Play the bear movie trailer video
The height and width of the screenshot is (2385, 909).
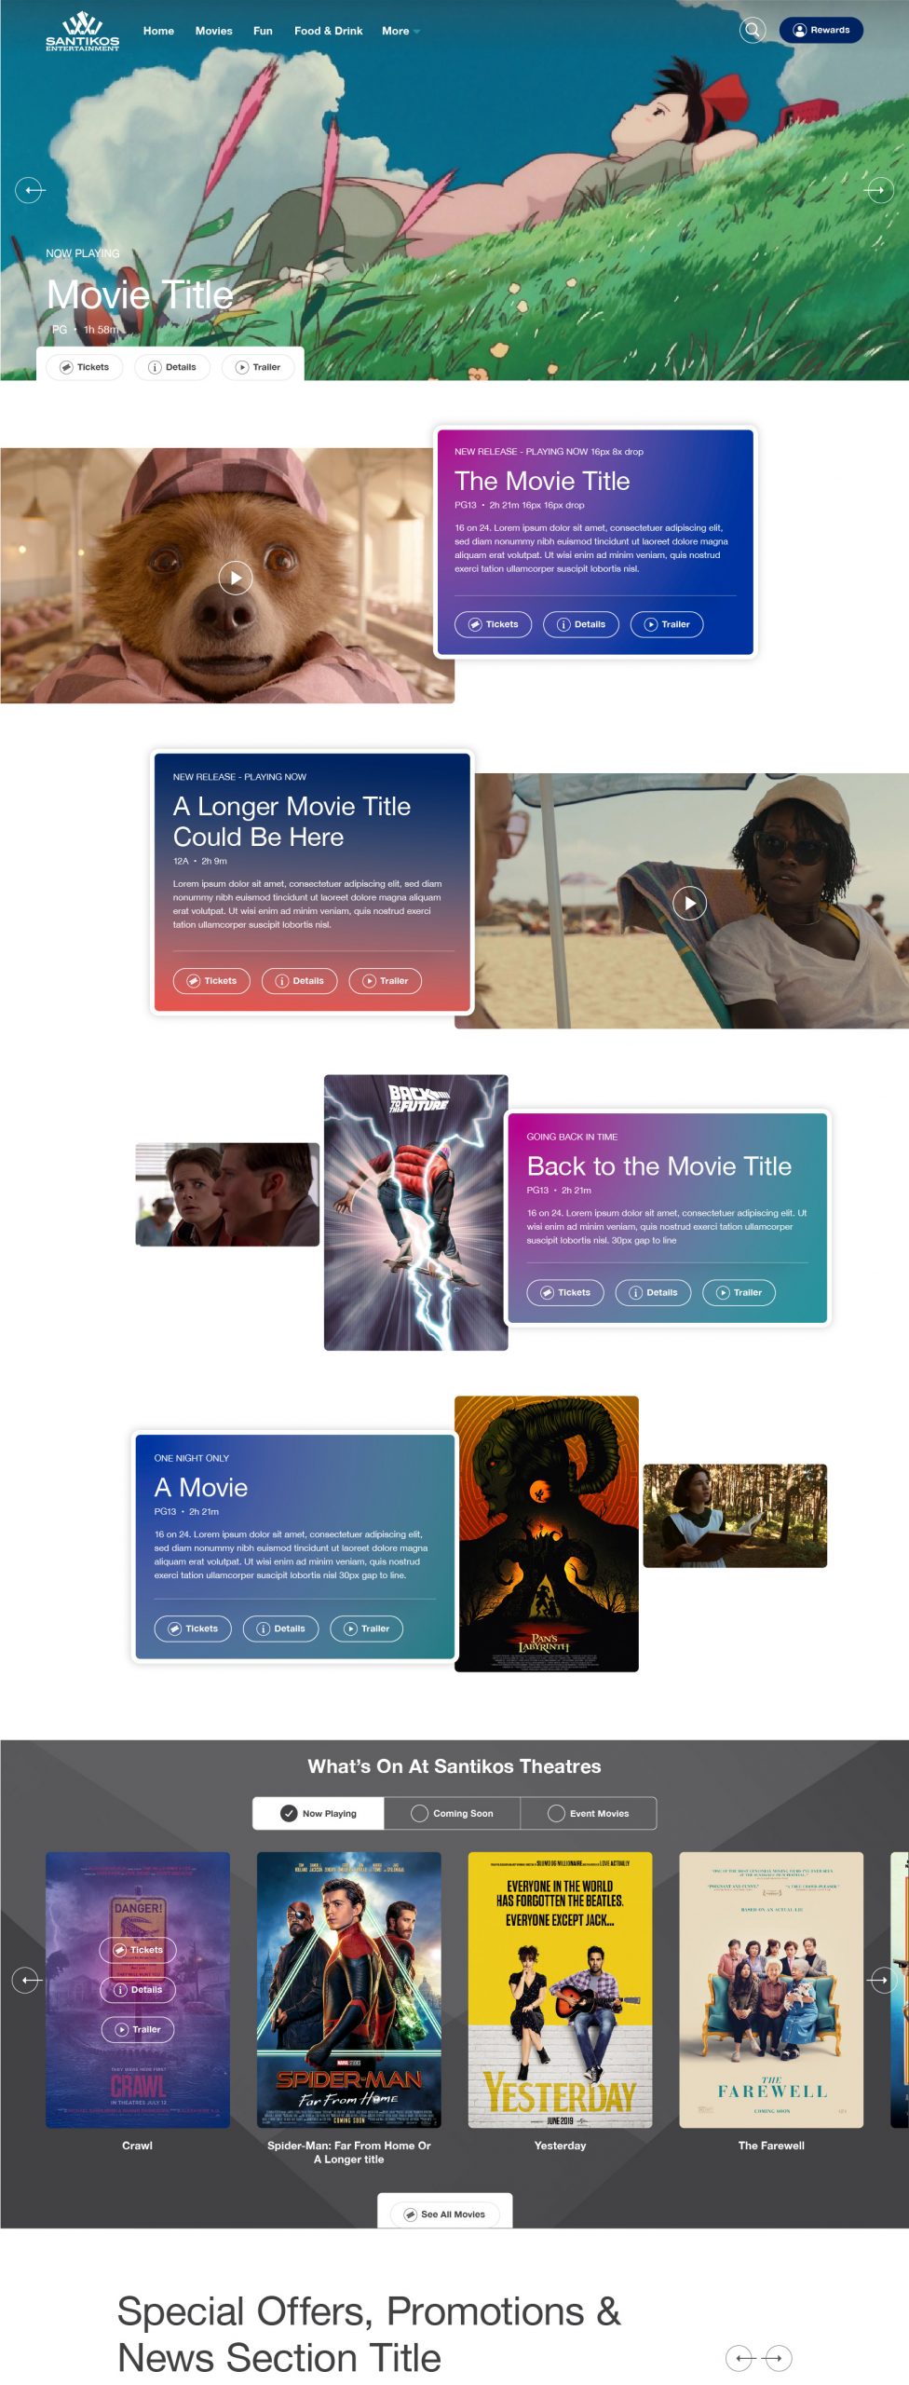click(236, 578)
